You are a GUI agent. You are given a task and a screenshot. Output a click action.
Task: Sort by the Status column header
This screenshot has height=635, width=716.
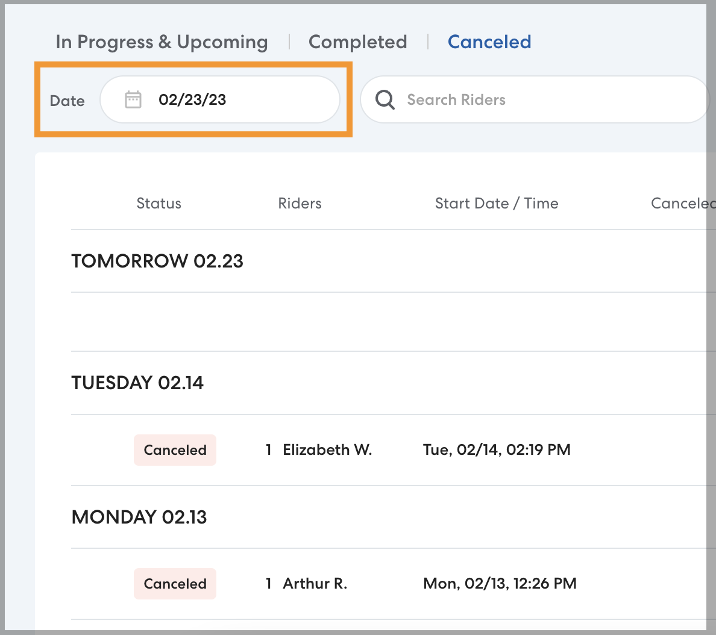coord(159,204)
